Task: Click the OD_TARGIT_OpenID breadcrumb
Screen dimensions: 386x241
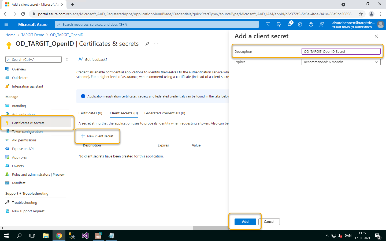Action: point(67,35)
